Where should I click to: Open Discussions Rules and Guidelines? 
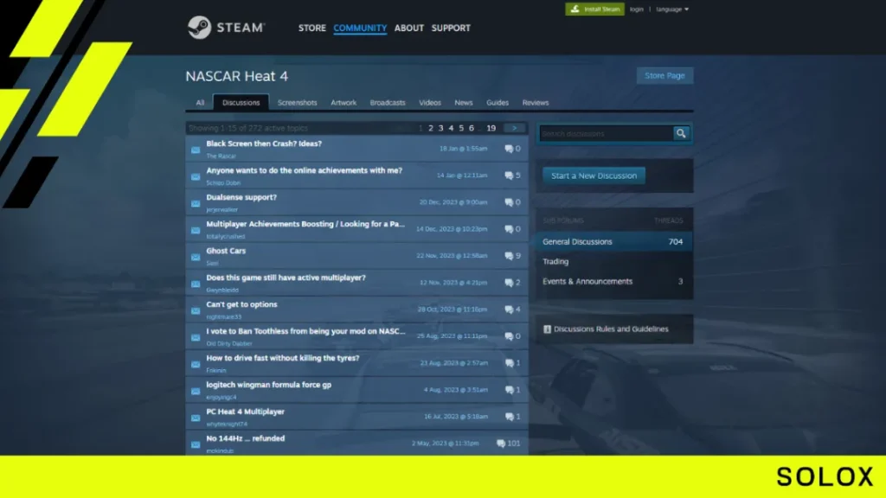[x=611, y=329]
